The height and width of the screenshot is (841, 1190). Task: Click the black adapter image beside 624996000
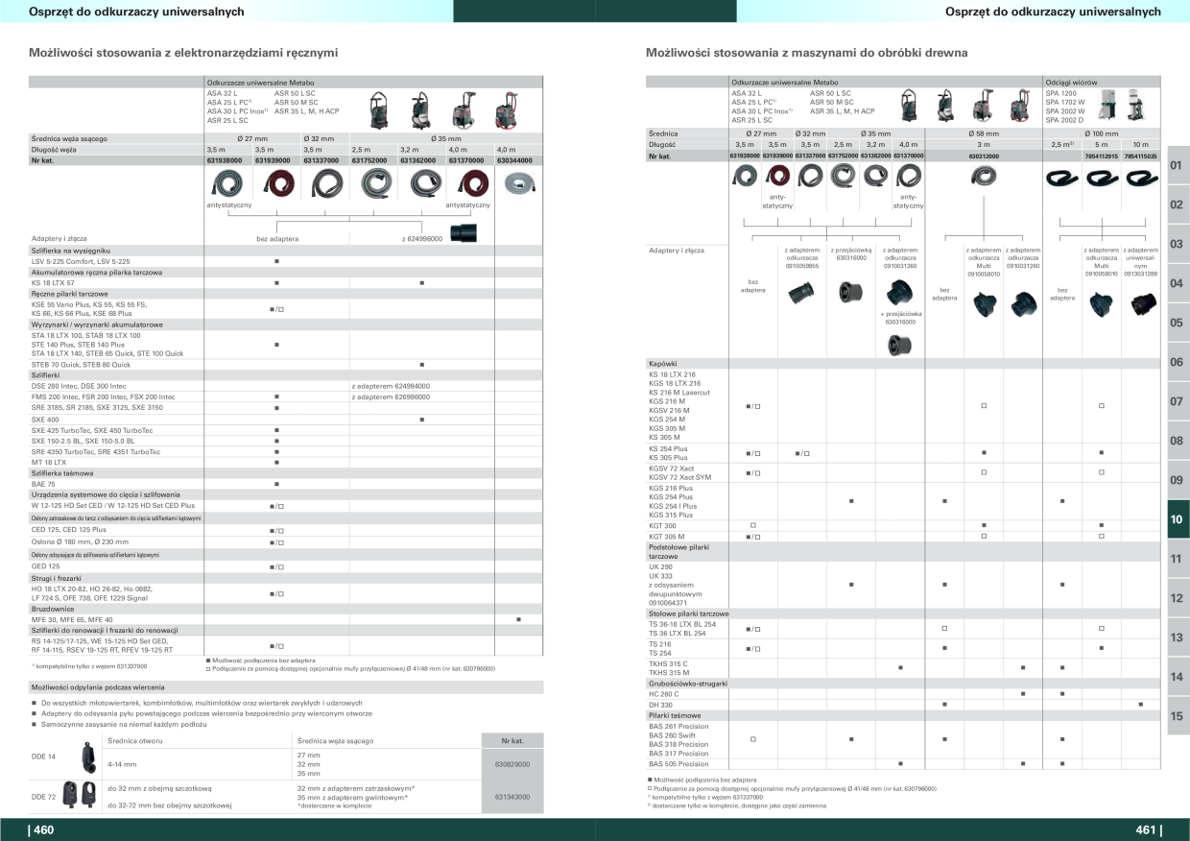(463, 233)
